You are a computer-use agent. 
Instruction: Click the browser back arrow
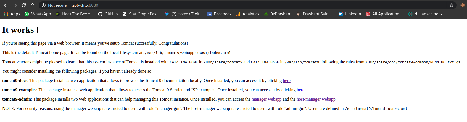6,5
